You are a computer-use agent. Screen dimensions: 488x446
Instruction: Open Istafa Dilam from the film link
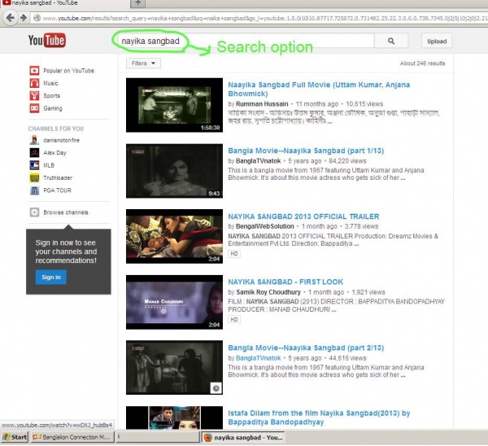tap(319, 418)
